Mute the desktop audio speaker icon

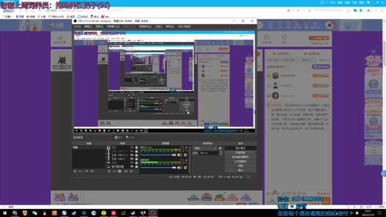pos(179,167)
